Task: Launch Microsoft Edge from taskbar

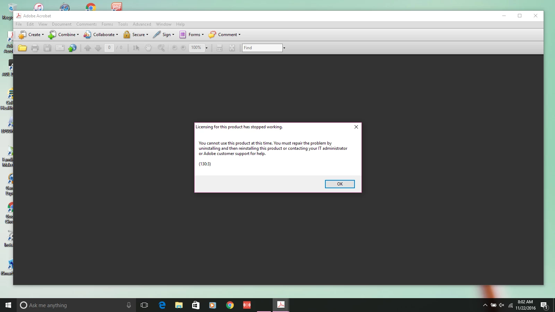Action: [x=162, y=305]
